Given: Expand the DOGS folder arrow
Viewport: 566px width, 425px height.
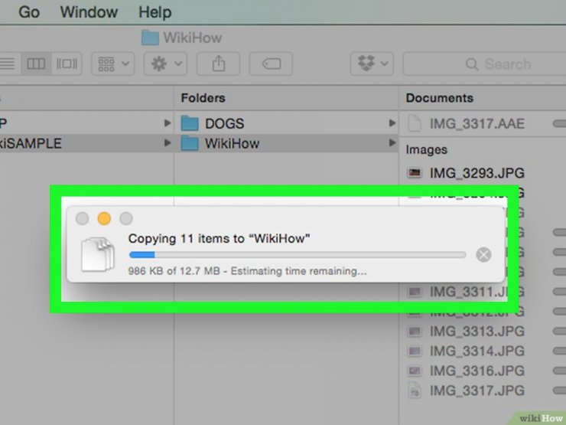Looking at the screenshot, I should 392,123.
